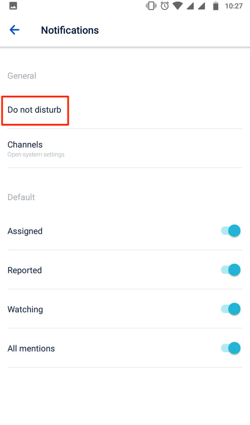Tap the back arrow to leave Notifications

(x=14, y=30)
